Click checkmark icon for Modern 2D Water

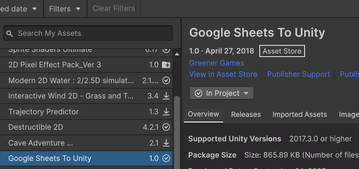tap(166, 80)
